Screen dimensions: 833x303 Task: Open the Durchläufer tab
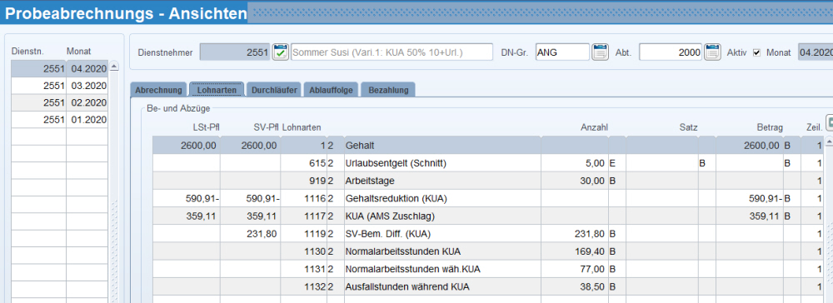pos(275,90)
